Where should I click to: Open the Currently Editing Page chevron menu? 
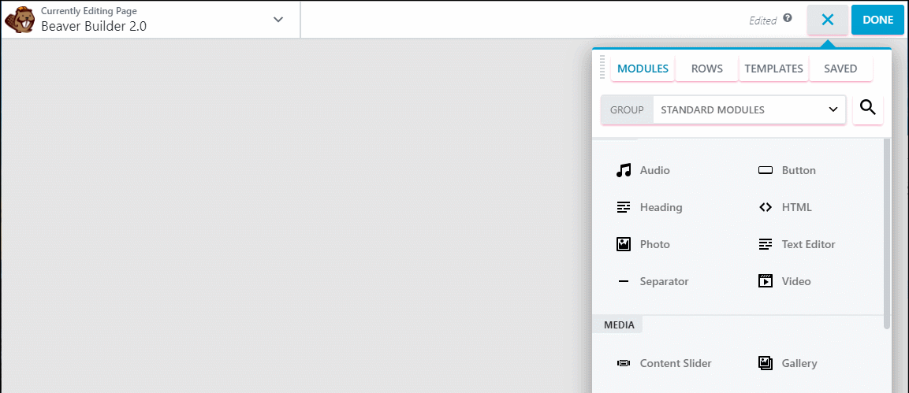[278, 20]
